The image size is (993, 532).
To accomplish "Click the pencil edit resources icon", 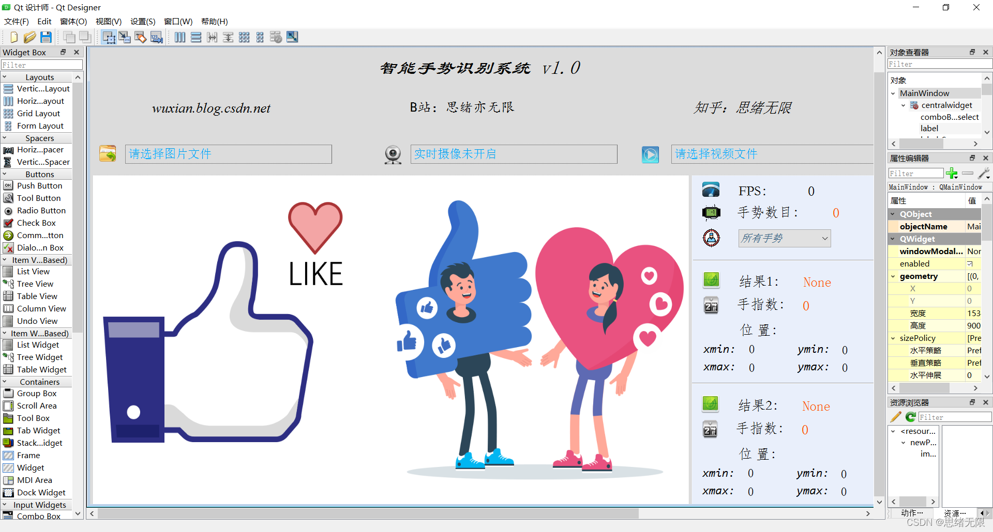I will (896, 417).
